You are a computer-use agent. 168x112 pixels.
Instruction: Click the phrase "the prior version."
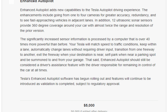[x=32, y=31]
